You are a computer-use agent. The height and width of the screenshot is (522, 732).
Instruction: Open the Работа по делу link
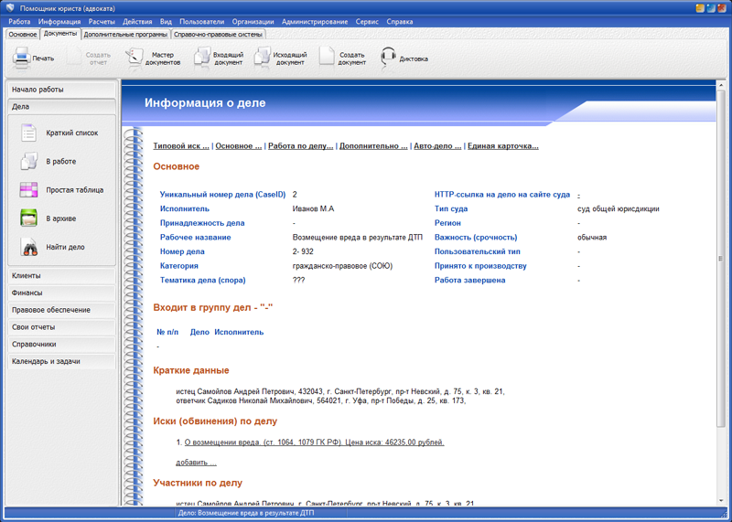tap(300, 146)
